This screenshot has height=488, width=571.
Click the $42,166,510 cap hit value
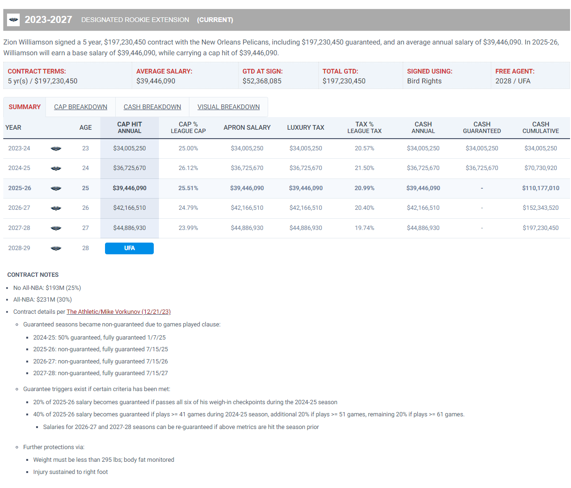129,208
